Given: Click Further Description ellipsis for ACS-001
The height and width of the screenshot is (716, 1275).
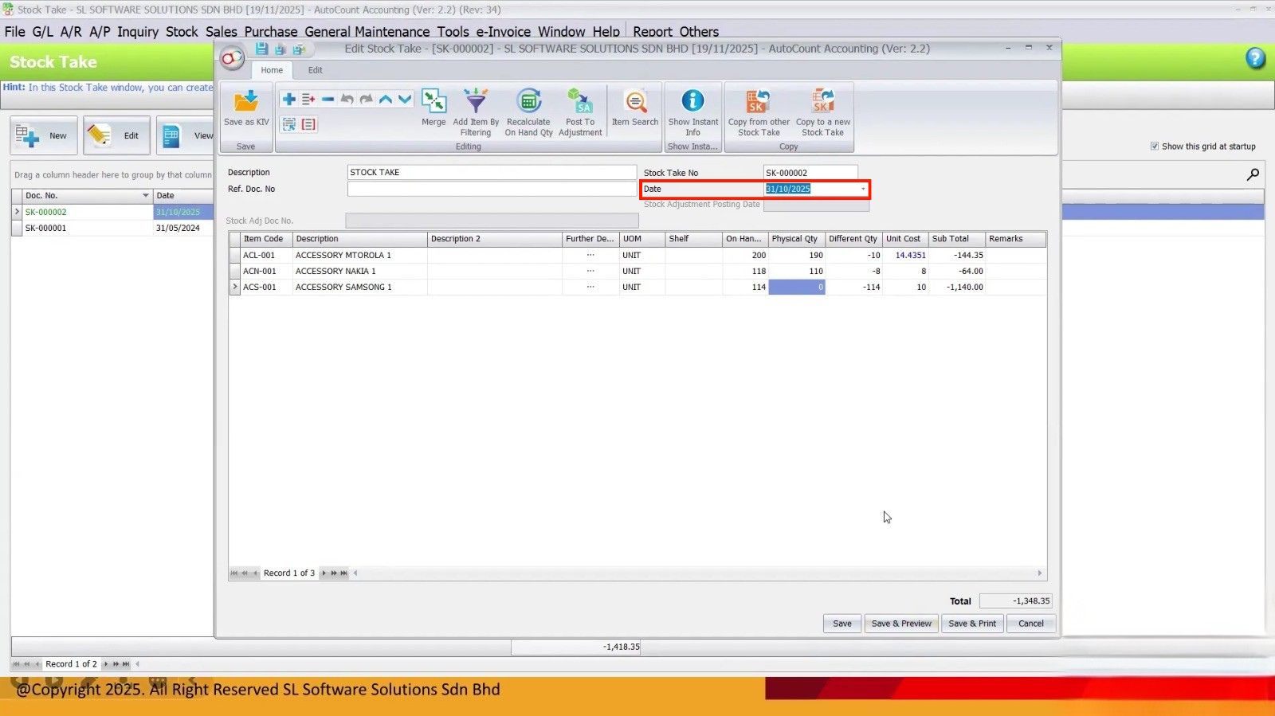Looking at the screenshot, I should (590, 288).
